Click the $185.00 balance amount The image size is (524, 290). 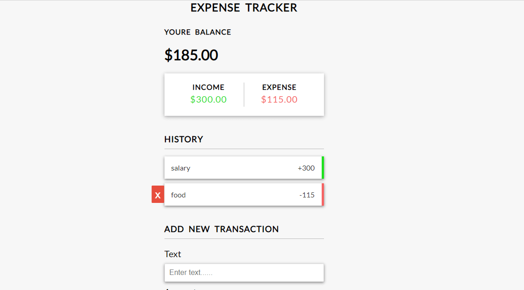tap(191, 55)
